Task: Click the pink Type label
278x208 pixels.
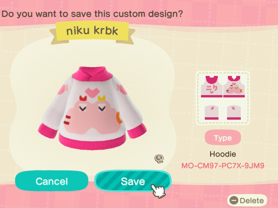Action: [x=223, y=138]
